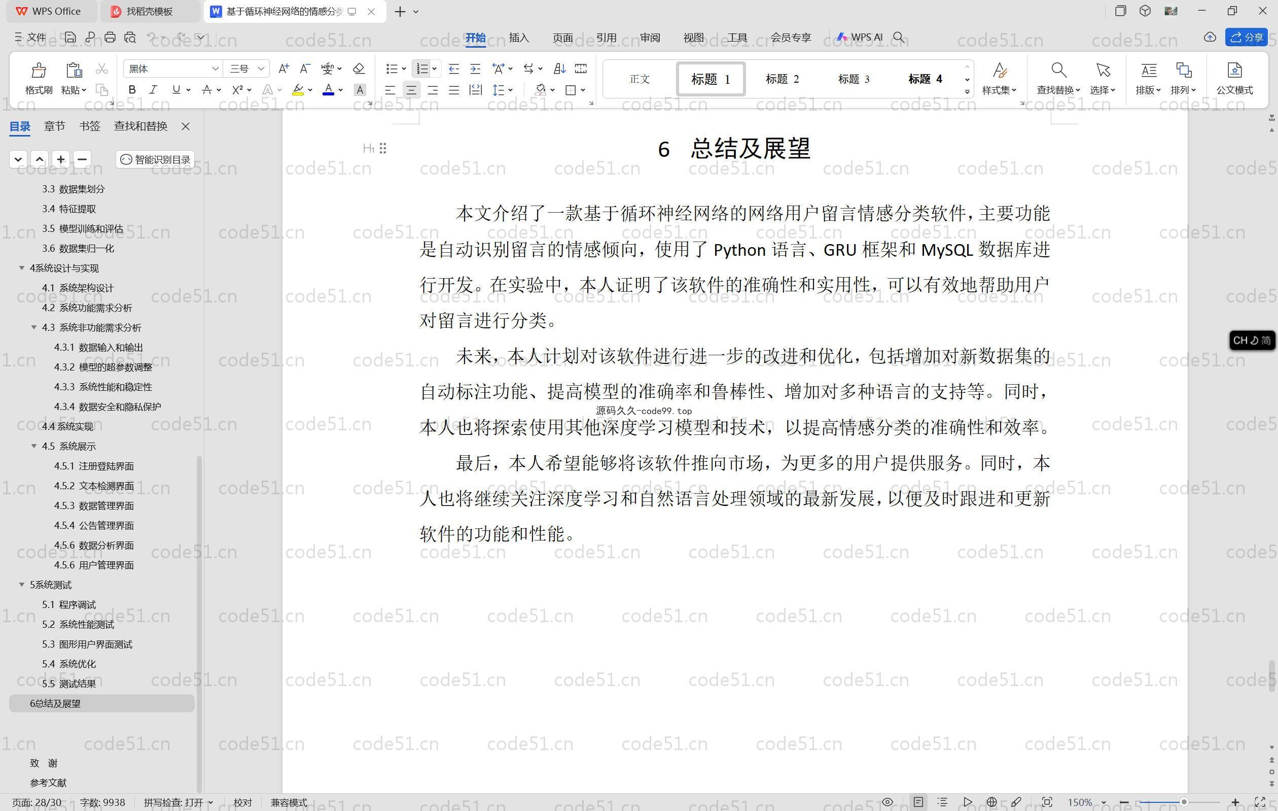Open the 审阅 (Review) ribbon tab
Viewport: 1278px width, 811px height.
pyautogui.click(x=650, y=37)
